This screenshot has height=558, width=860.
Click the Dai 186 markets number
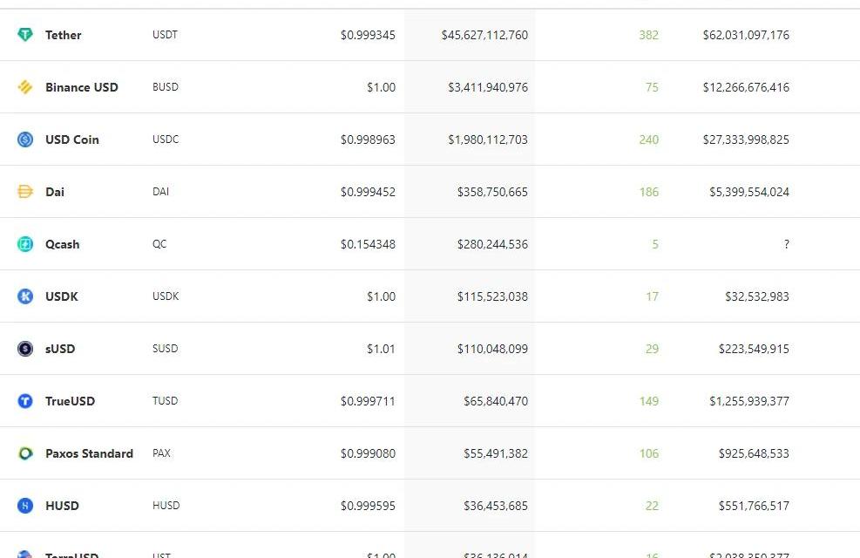(649, 192)
